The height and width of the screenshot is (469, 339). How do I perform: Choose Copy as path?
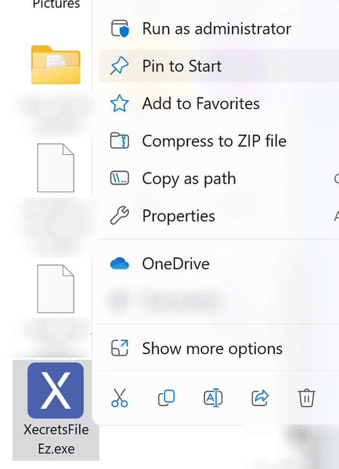point(189,179)
